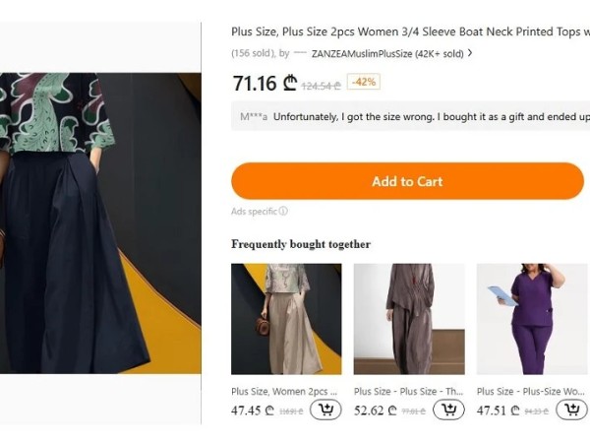Expand the seller store chevron arrow
The width and height of the screenshot is (590, 443).
pos(470,53)
